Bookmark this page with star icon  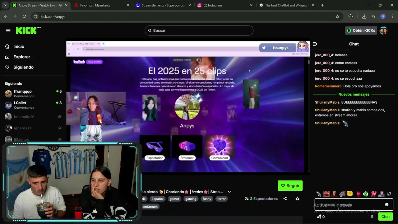point(337,16)
